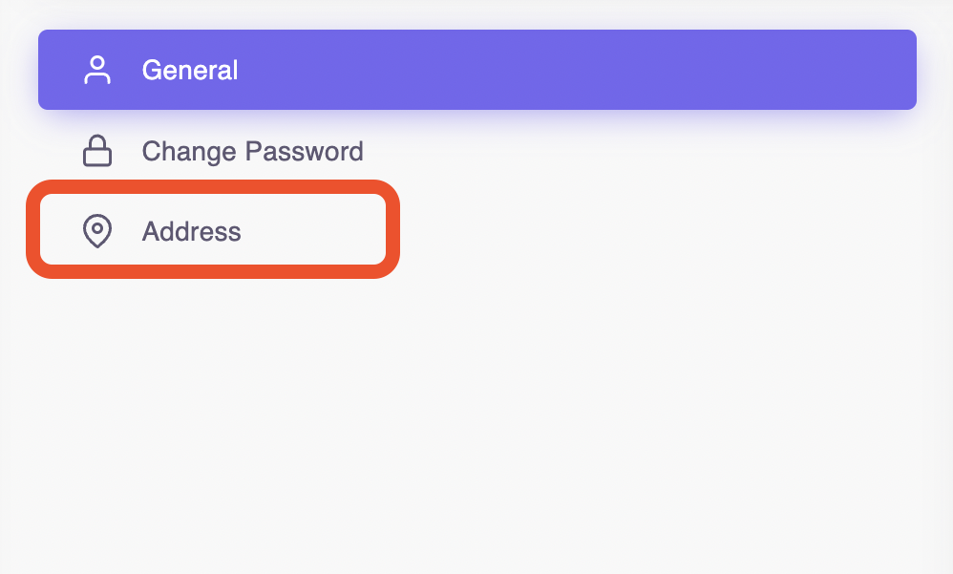
Task: Click the "Address" text label
Action: [x=191, y=231]
